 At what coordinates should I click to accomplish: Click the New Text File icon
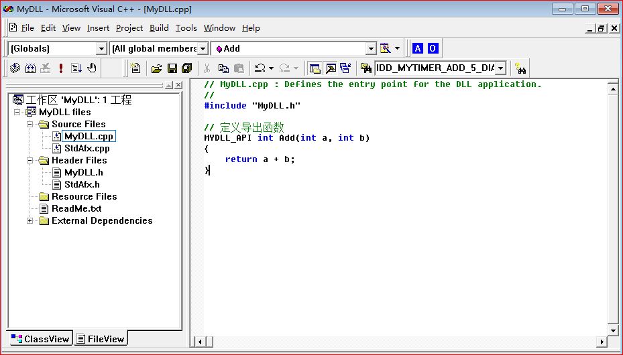coord(135,68)
